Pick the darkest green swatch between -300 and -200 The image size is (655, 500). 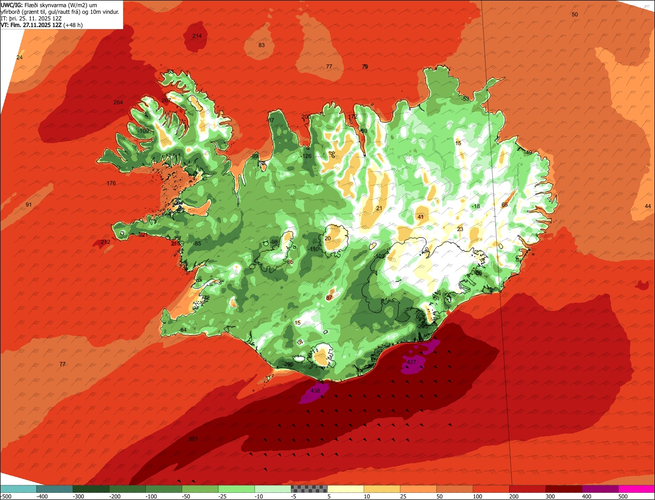[91, 489]
